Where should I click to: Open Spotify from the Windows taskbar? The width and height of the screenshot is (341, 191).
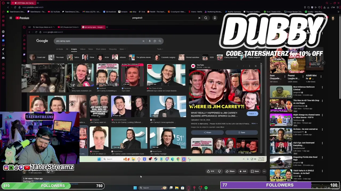206,188
